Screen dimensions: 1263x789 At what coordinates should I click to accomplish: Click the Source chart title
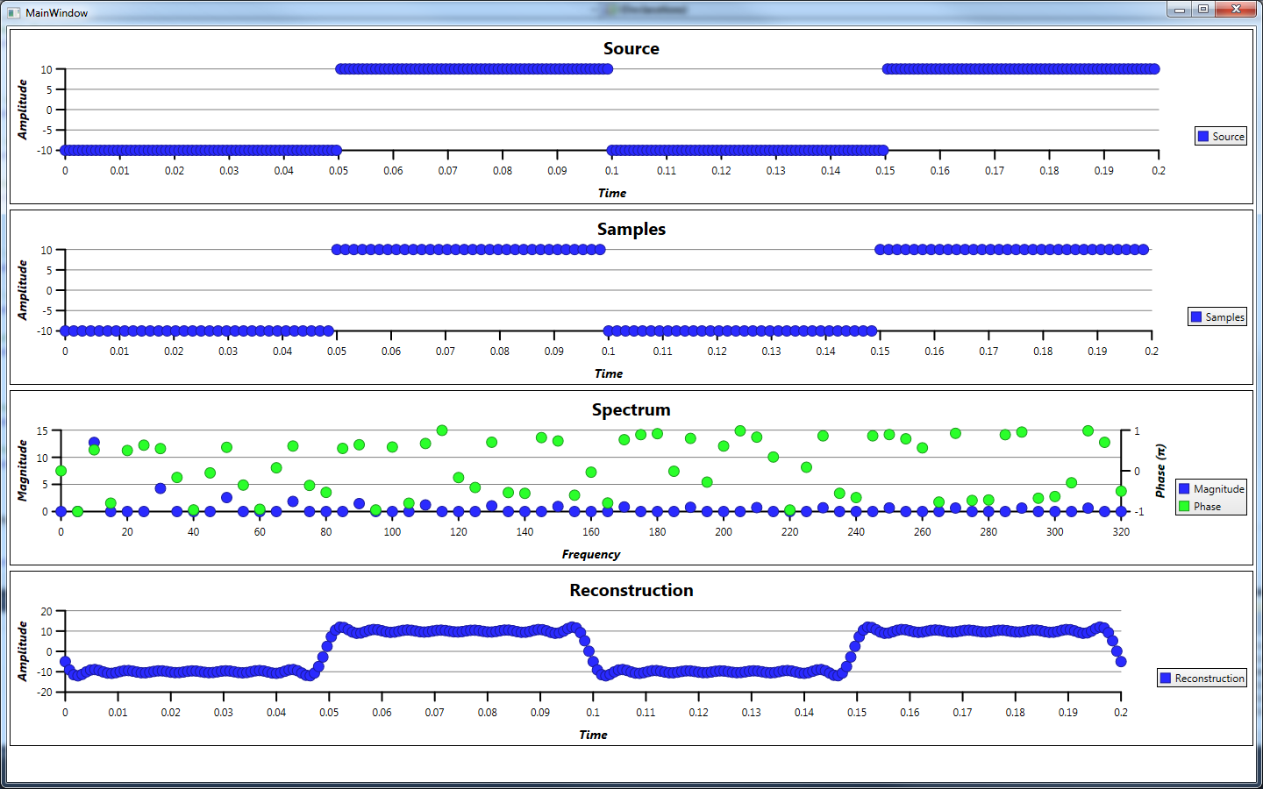pos(631,49)
